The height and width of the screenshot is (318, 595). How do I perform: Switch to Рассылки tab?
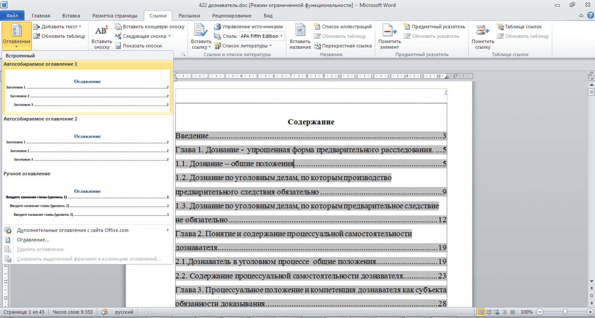click(x=189, y=16)
